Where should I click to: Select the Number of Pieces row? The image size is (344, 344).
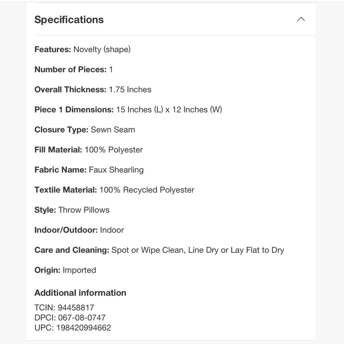[74, 69]
